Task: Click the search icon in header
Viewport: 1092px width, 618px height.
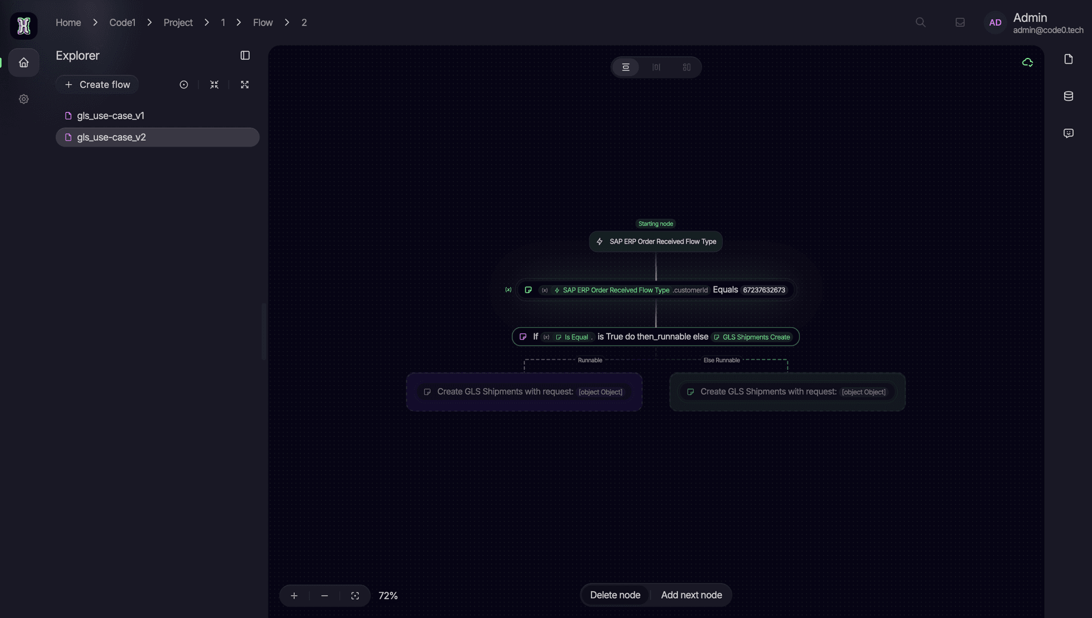Action: pyautogui.click(x=920, y=22)
